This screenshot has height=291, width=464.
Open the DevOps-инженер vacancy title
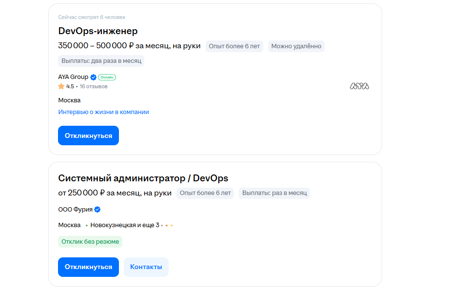[97, 31]
